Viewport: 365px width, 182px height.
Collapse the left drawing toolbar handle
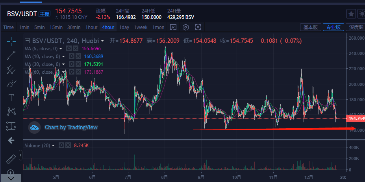click(21, 155)
